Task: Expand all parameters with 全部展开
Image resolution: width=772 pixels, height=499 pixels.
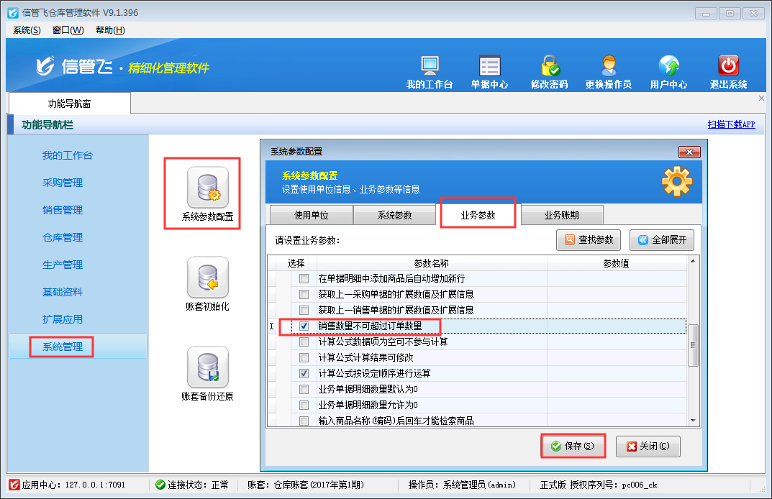Action: (x=661, y=240)
